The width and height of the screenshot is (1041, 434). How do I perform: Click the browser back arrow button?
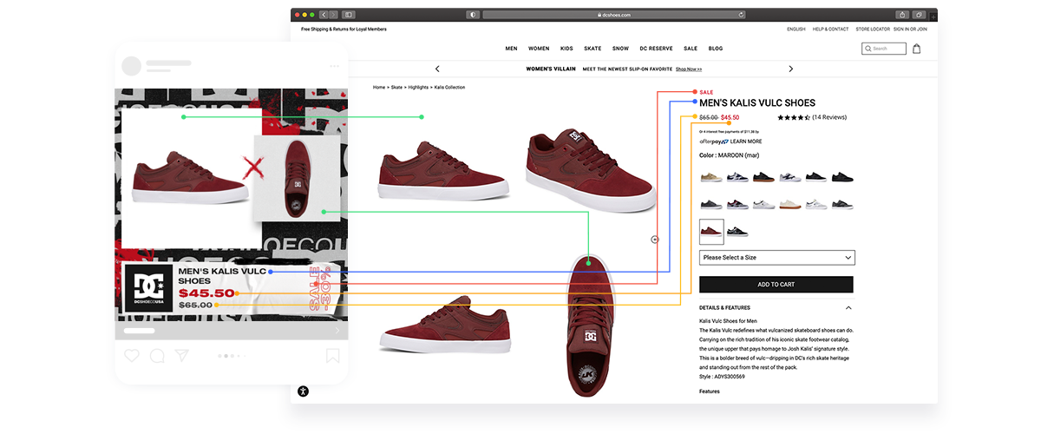[x=324, y=15]
